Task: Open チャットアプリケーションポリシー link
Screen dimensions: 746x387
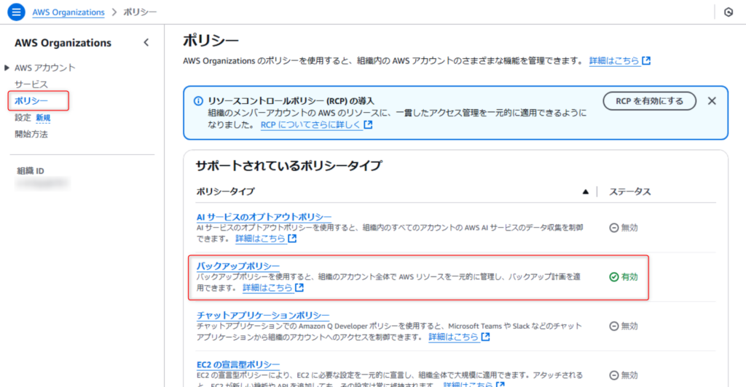Action: pos(263,315)
